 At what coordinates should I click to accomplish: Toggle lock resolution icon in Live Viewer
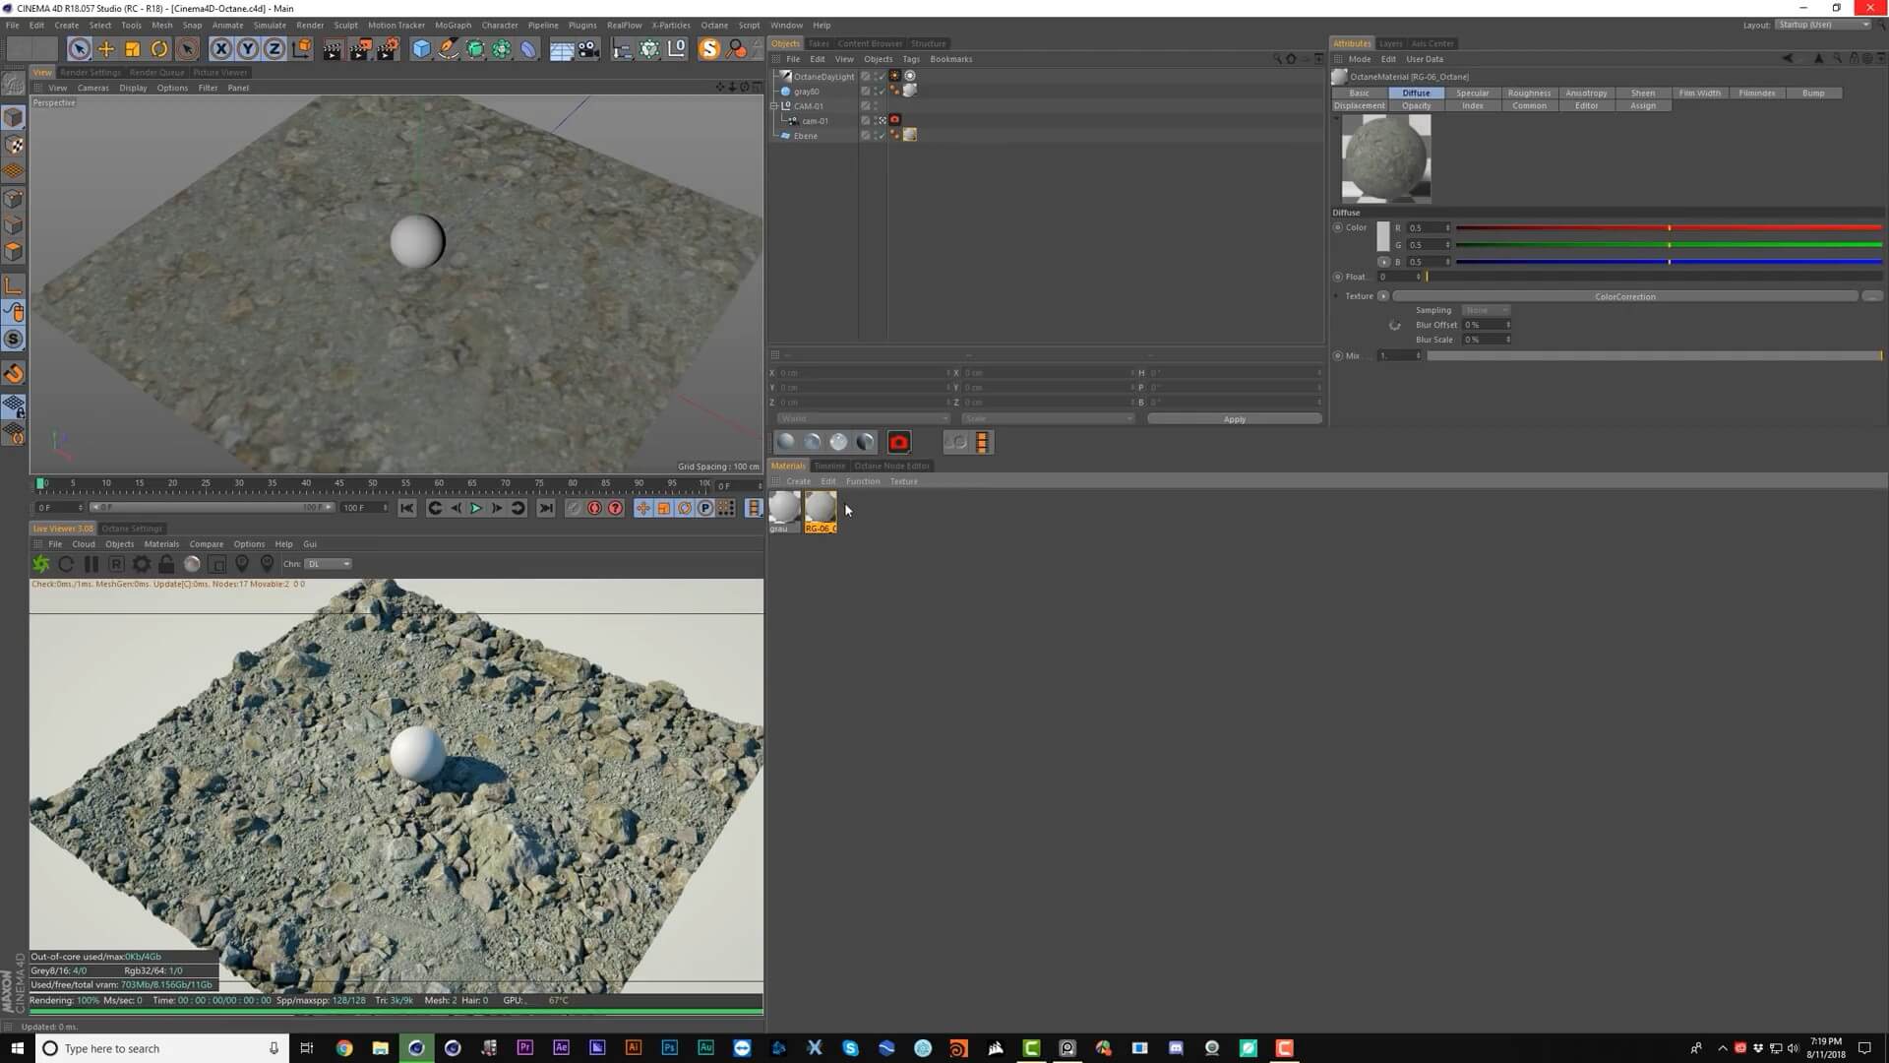coord(166,564)
